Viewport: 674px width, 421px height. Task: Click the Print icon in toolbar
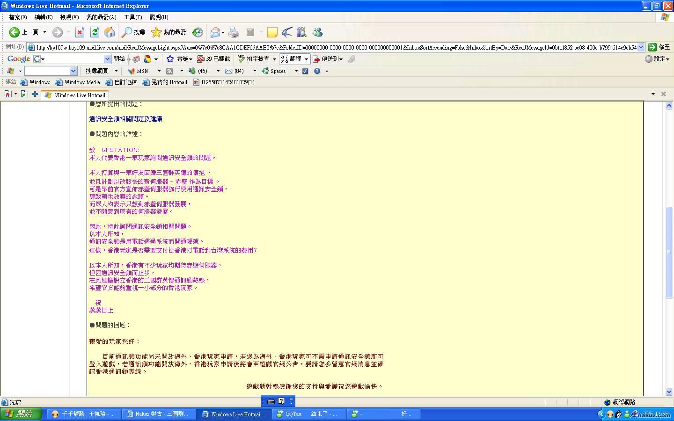coord(234,32)
